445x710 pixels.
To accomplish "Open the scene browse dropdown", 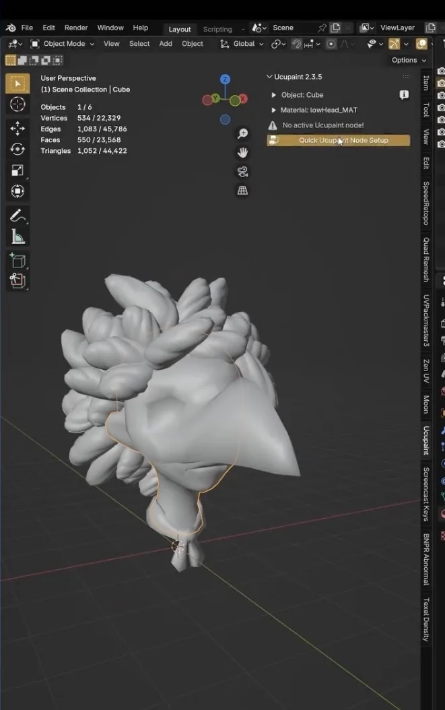I will click(259, 28).
